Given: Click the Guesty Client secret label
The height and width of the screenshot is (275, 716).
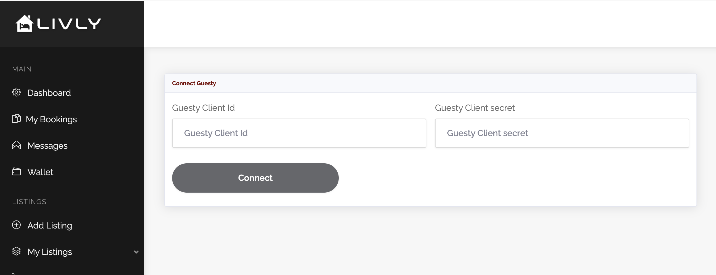Looking at the screenshot, I should point(475,108).
